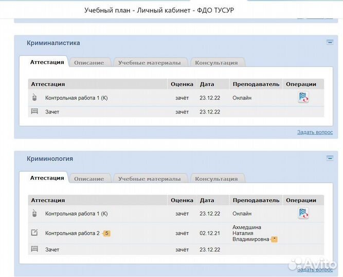The width and height of the screenshot is (343, 277).
Task: Click Задать вопрос link under Криминалистика
Action: pos(315,132)
